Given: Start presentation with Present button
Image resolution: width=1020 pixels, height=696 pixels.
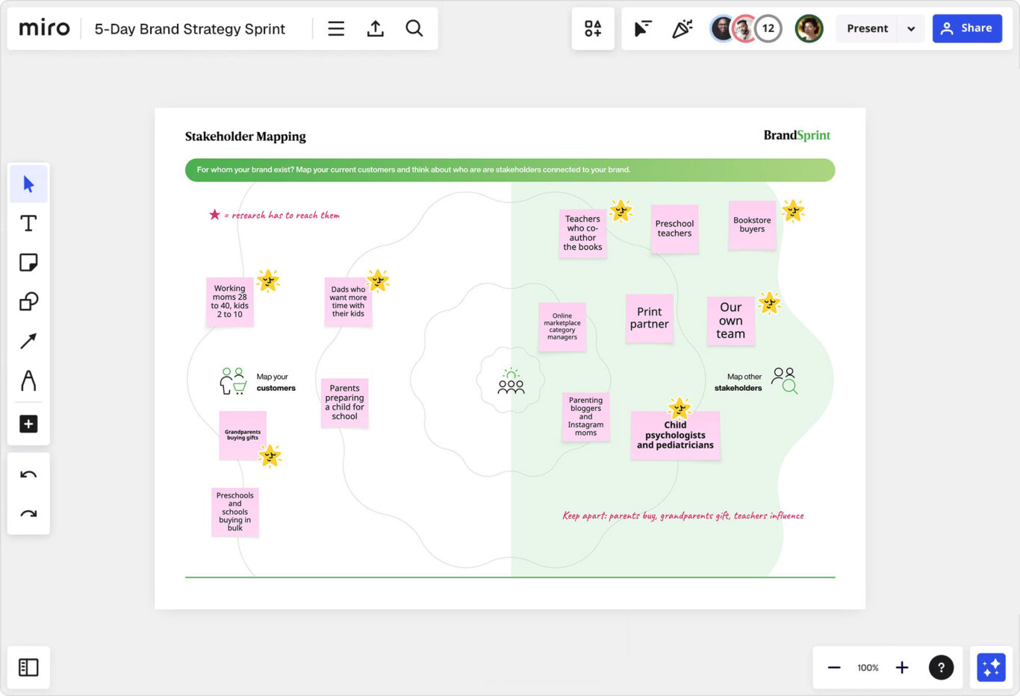Looking at the screenshot, I should click(x=868, y=28).
